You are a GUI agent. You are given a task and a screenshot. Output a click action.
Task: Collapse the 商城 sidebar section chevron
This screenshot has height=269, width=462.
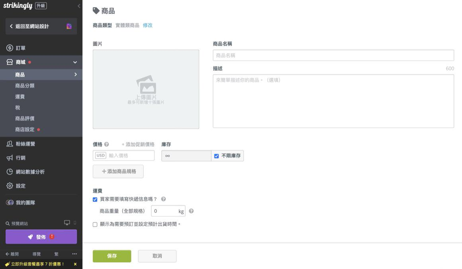click(x=75, y=62)
